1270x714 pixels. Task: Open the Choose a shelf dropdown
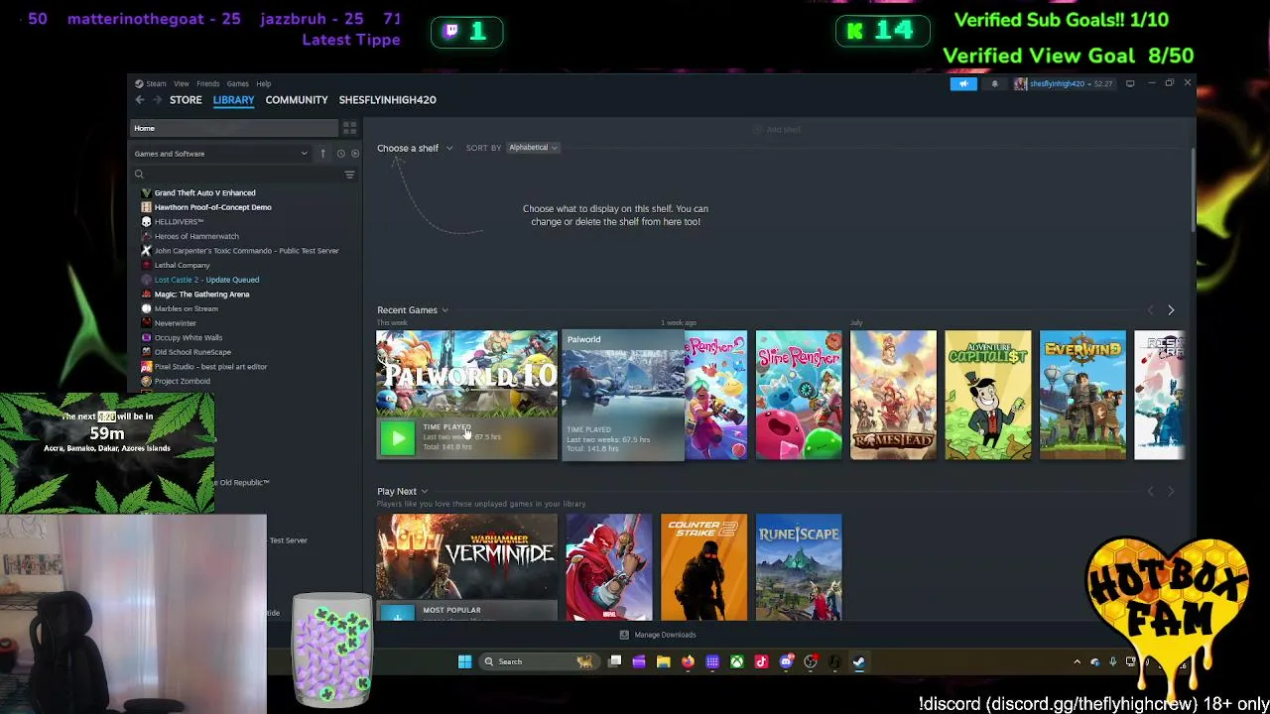[x=415, y=148]
